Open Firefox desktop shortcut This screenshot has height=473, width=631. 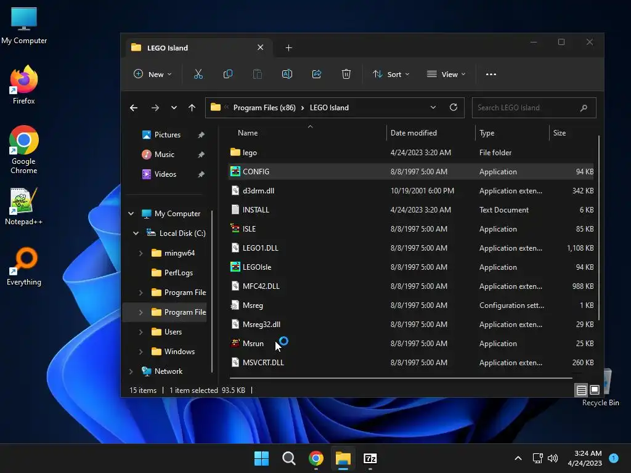click(24, 85)
